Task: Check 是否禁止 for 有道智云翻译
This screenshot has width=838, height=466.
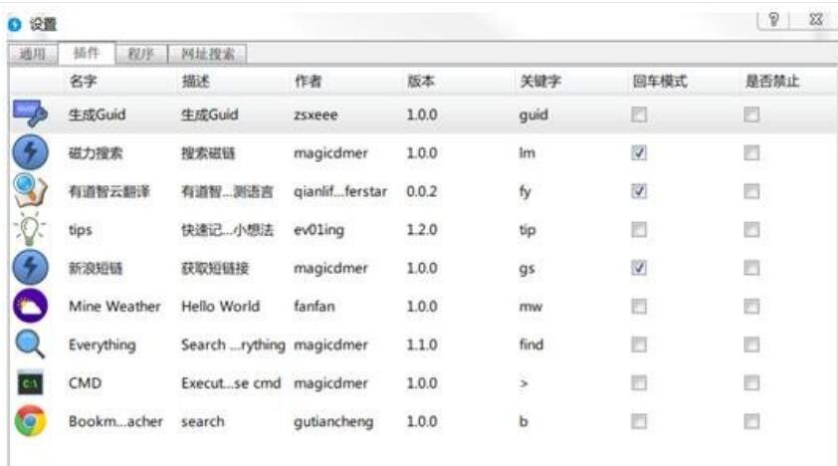Action: coord(751,191)
